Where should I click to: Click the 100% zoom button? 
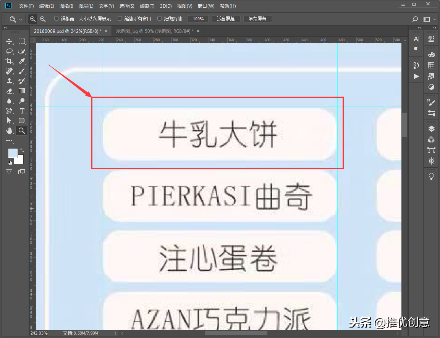point(198,19)
